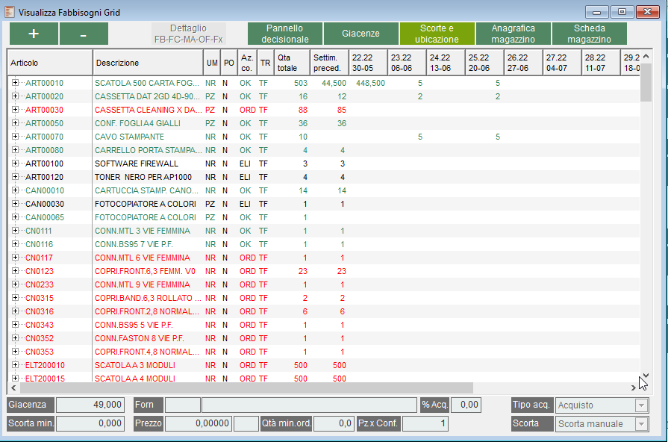Expand the ART00010 tree row
The width and height of the screenshot is (668, 442).
[15, 83]
